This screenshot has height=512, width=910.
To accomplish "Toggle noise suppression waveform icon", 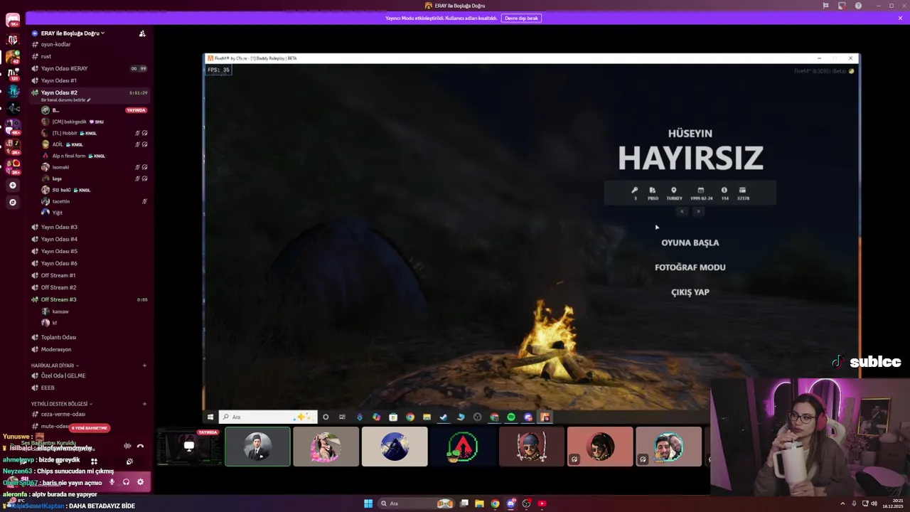I will (127, 446).
